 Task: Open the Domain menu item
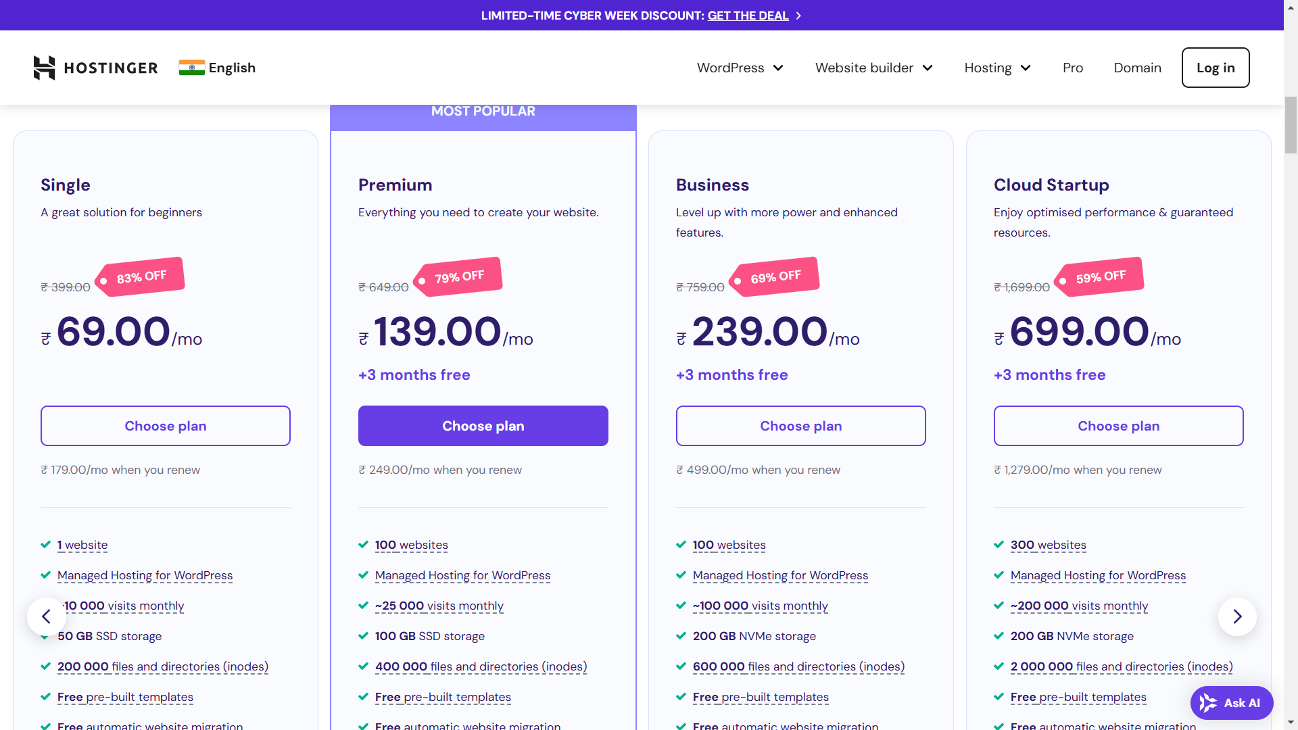pyautogui.click(x=1137, y=68)
